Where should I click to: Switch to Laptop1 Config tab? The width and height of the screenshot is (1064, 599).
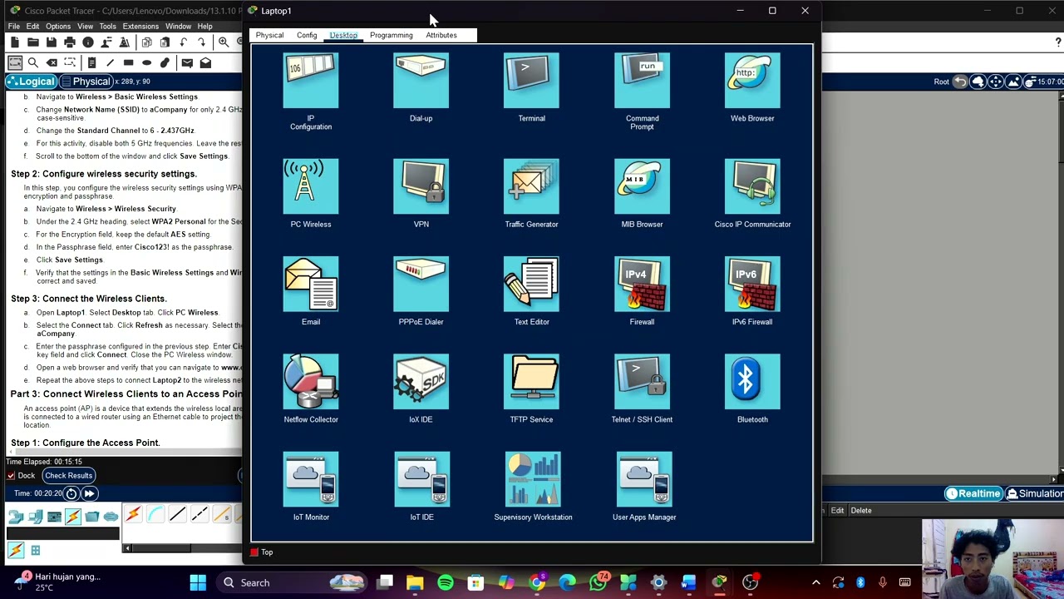tap(307, 35)
